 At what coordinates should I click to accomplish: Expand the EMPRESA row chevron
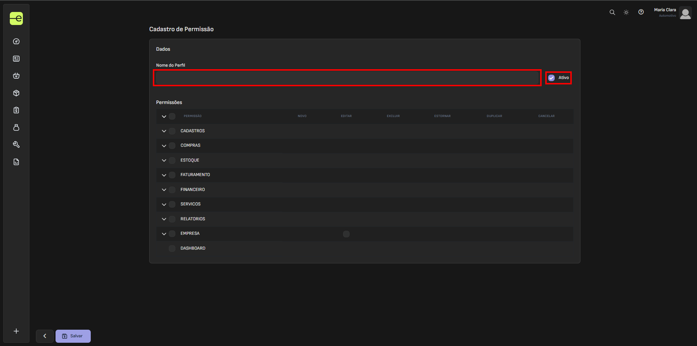coord(164,234)
